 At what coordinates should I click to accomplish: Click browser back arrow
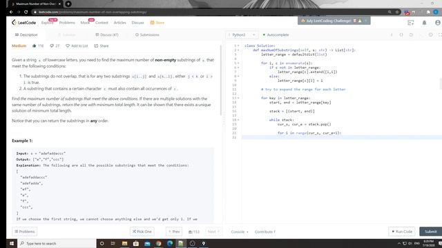[x=11, y=12]
